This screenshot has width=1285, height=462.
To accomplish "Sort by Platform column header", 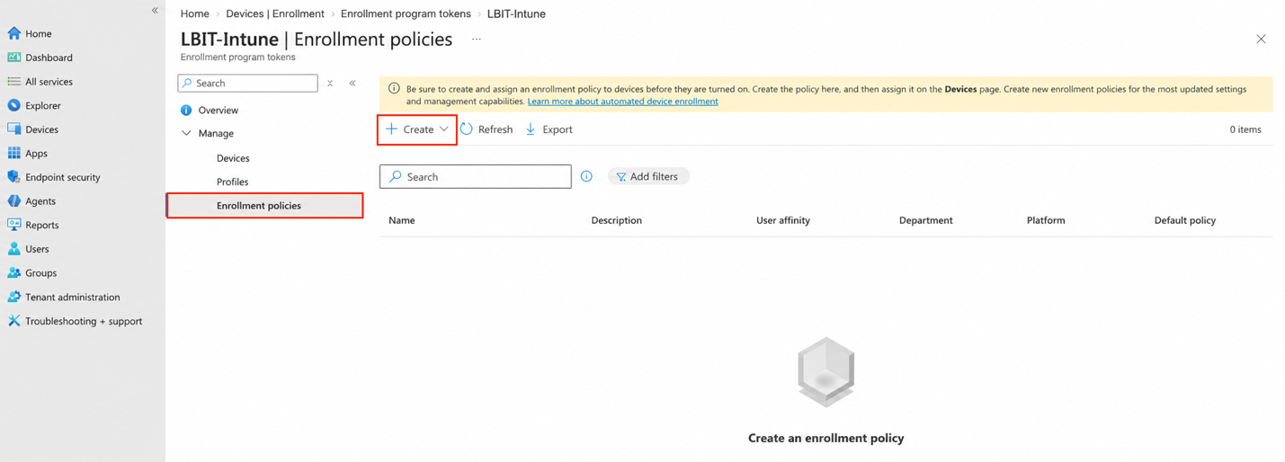I will (x=1046, y=220).
